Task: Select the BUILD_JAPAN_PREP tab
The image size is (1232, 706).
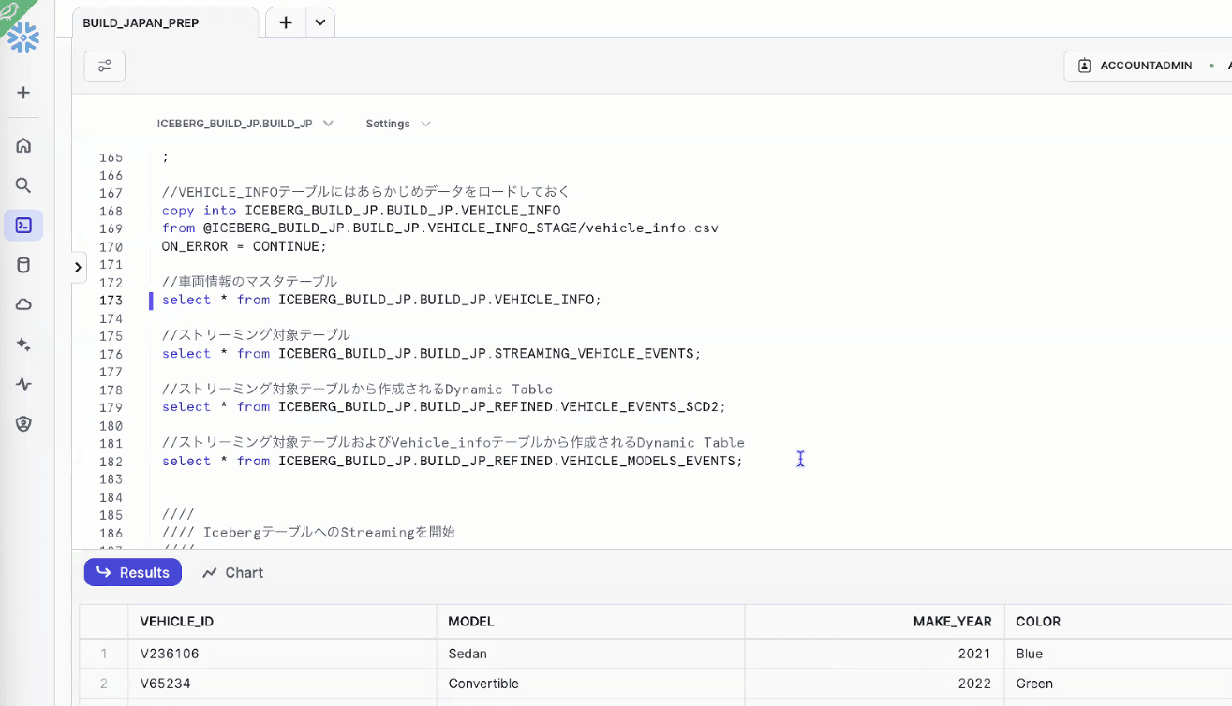Action: coord(165,22)
